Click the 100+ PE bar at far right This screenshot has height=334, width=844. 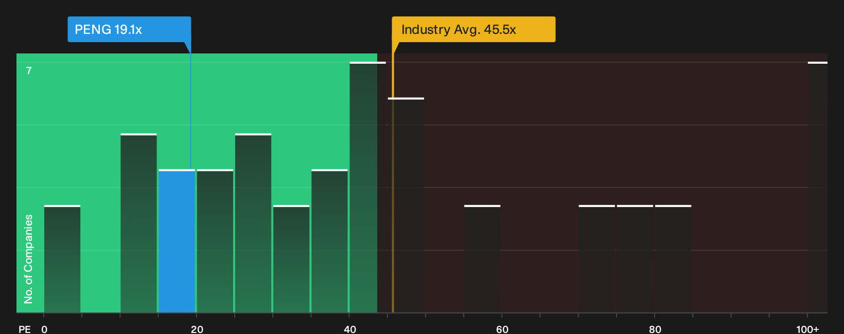[817, 187]
